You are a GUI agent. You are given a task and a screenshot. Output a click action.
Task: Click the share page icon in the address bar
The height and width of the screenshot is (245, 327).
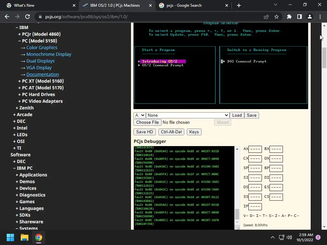pos(266,17)
